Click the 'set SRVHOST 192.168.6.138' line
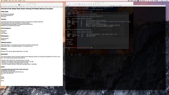This screenshot has height=95, width=169. coord(8,71)
